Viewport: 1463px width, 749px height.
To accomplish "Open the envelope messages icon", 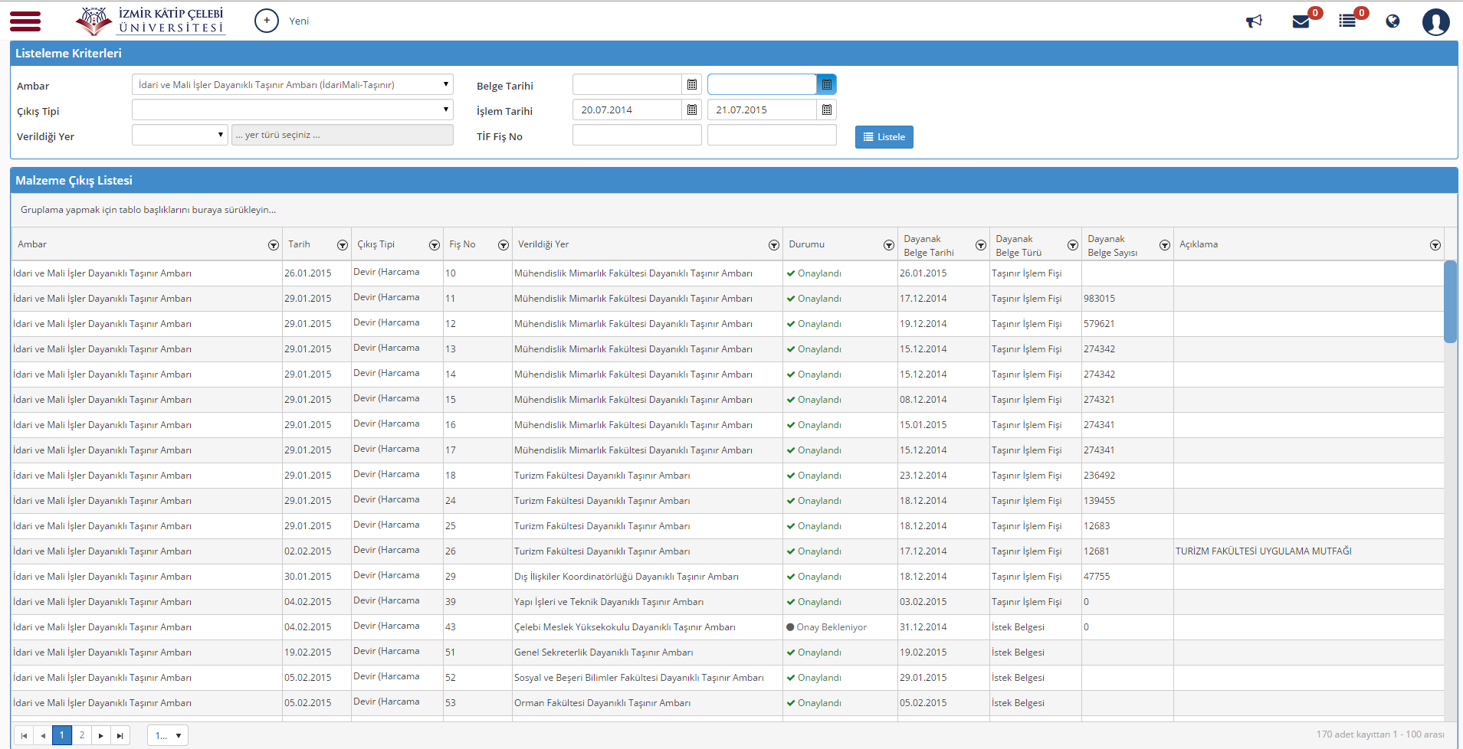I will (1301, 21).
